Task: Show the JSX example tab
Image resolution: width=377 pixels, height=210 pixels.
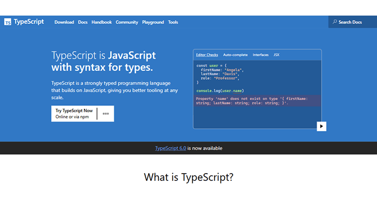Action: coord(276,55)
